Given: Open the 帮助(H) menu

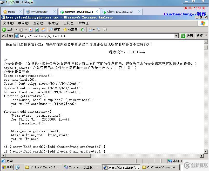Looking at the screenshot, I should [x=84, y=23].
